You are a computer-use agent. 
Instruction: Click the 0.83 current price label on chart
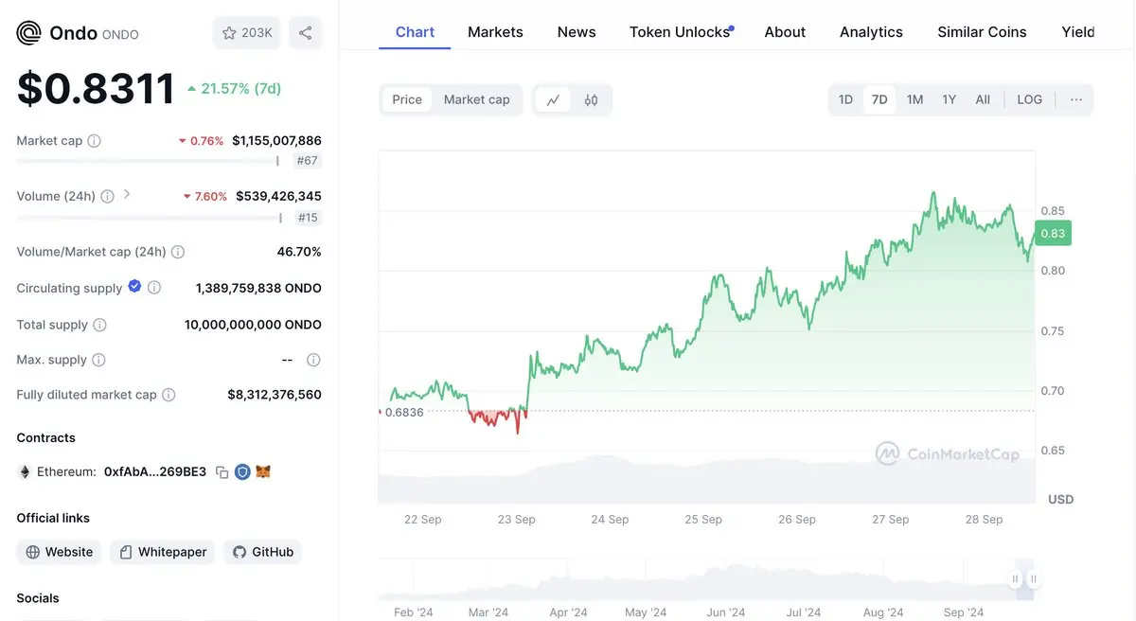click(1052, 233)
